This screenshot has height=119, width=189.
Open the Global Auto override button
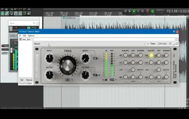(x=160, y=11)
